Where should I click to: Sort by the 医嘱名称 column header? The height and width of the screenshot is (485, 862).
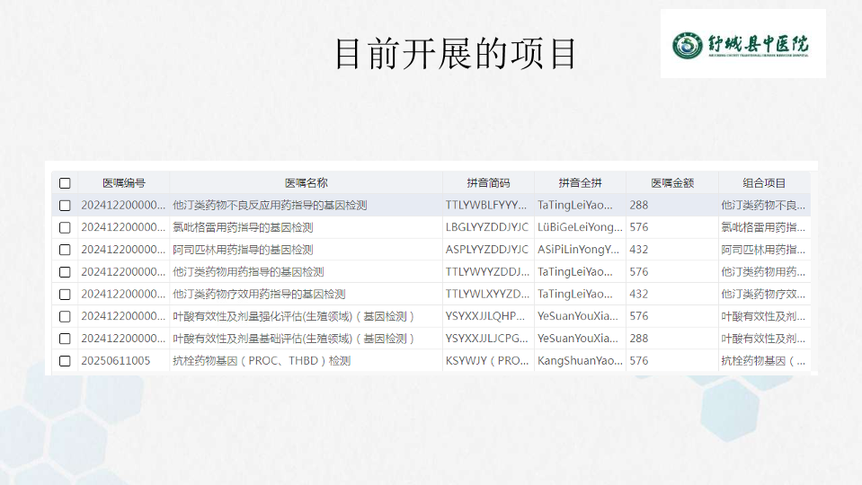click(x=306, y=183)
